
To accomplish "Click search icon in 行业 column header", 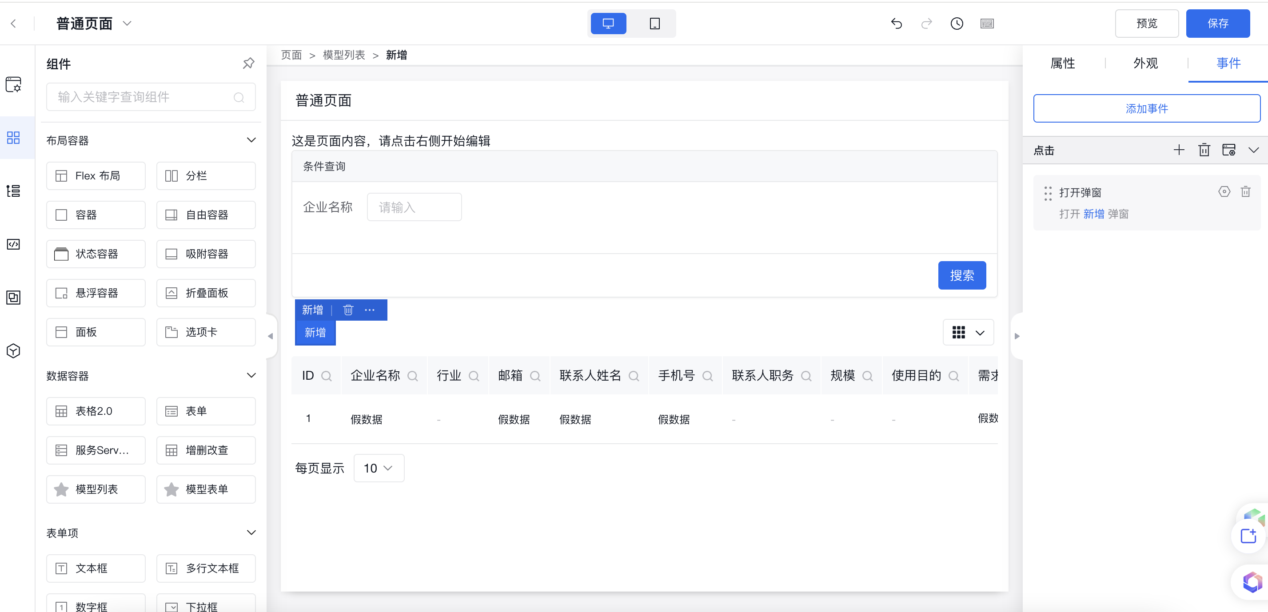I will click(x=474, y=376).
